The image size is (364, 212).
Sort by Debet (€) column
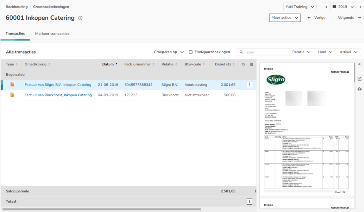(x=225, y=64)
